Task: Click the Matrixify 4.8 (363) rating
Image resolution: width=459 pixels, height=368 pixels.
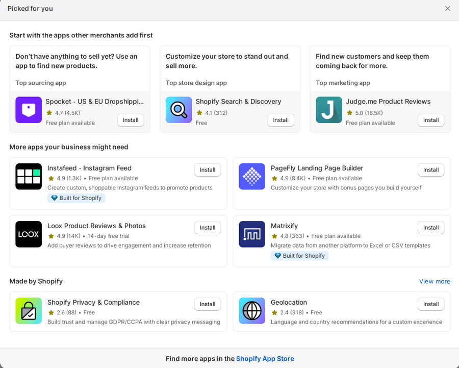Action: pos(288,236)
